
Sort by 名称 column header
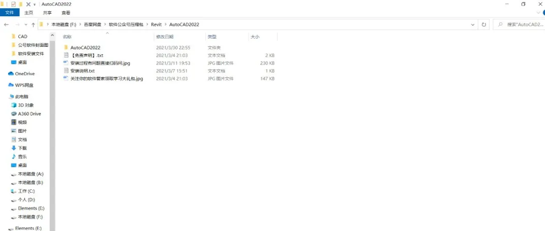pyautogui.click(x=67, y=37)
